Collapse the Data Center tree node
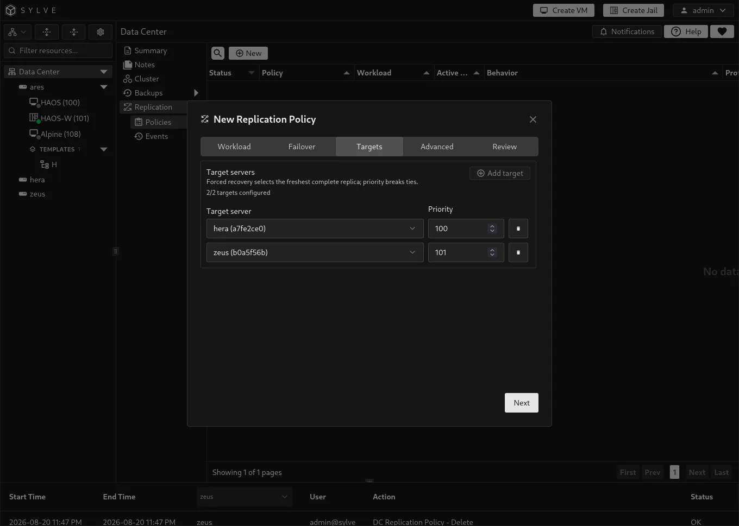This screenshot has height=526, width=739. pos(104,72)
